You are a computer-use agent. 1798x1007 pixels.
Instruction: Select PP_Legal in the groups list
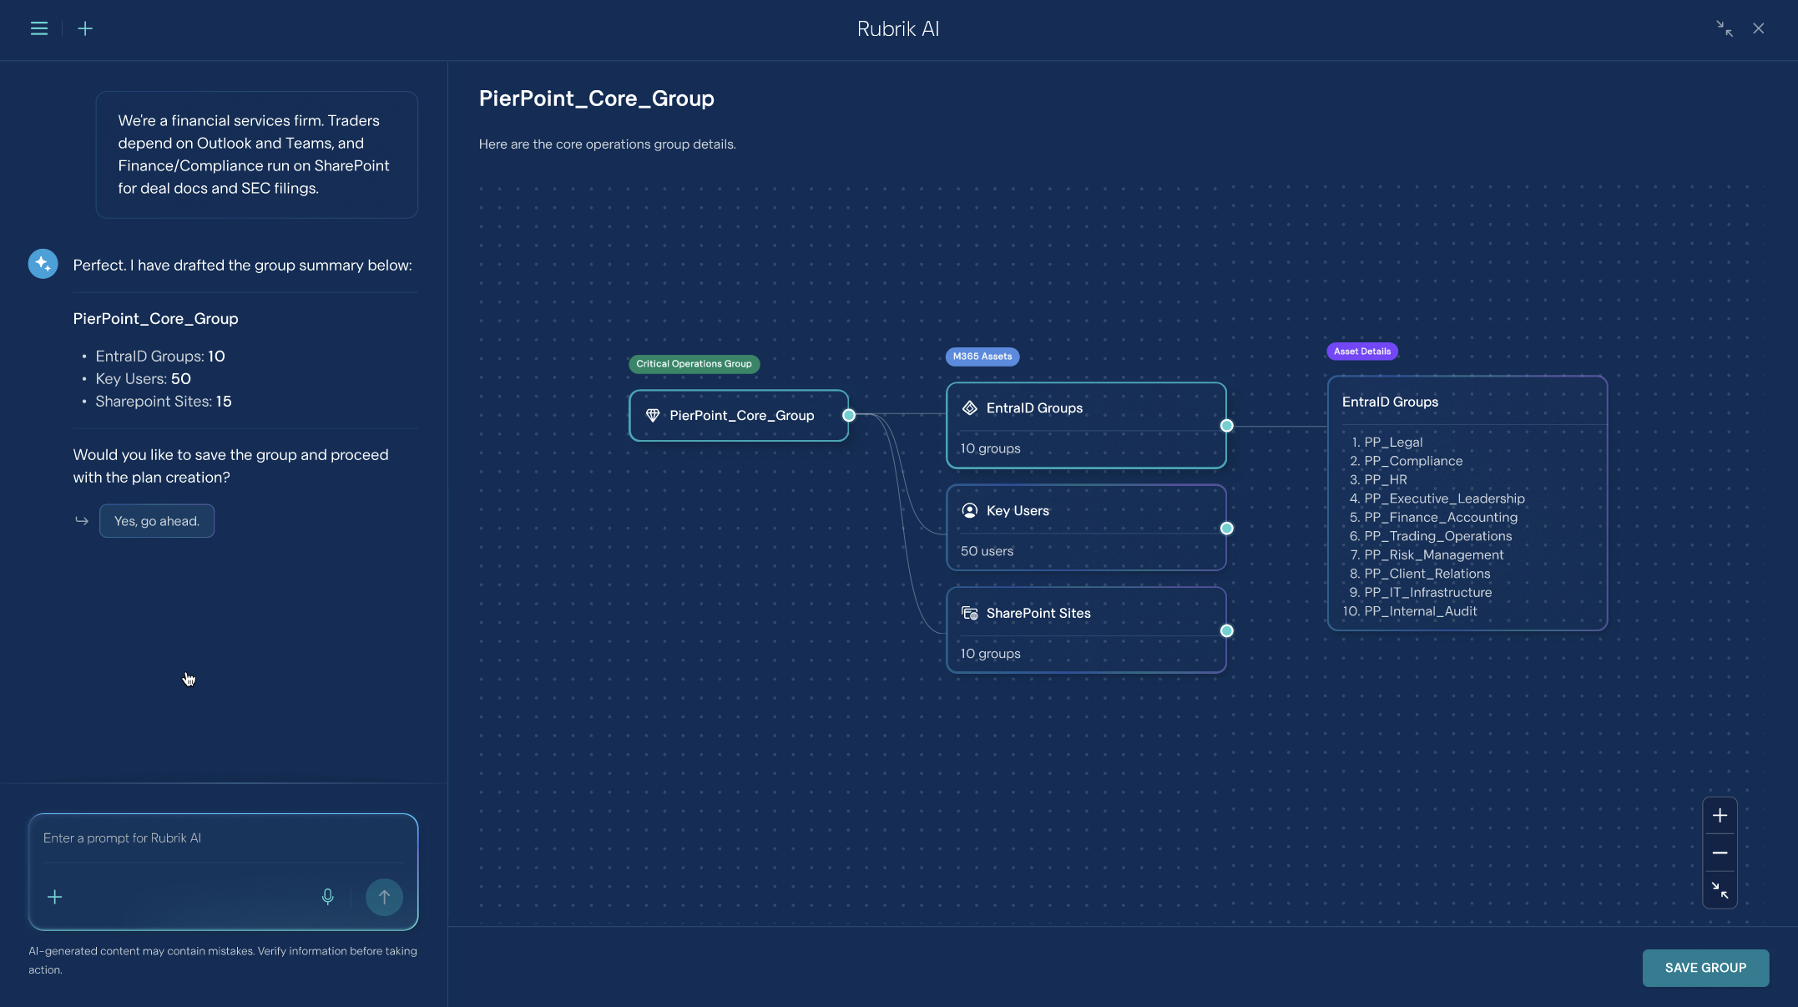1392,443
